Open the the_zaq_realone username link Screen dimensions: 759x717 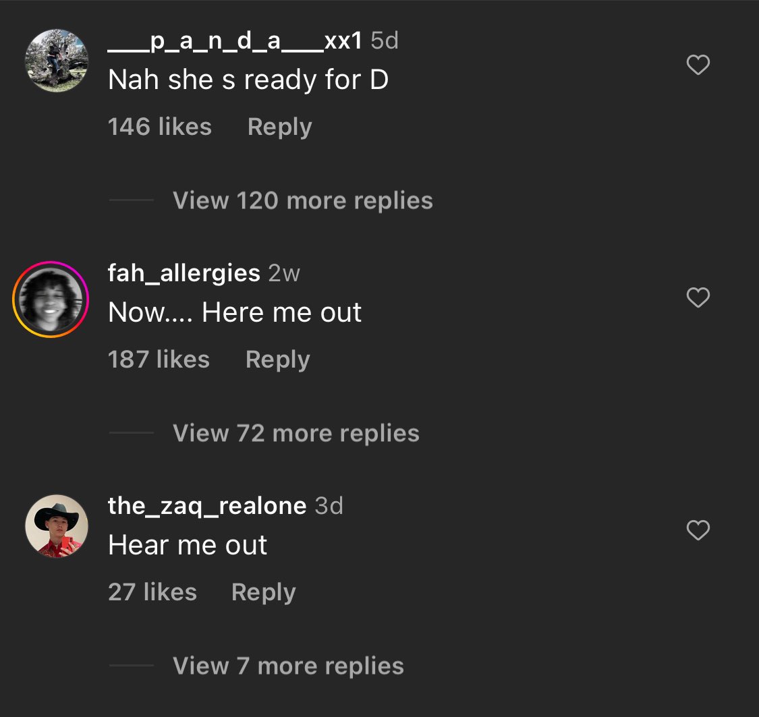[206, 506]
